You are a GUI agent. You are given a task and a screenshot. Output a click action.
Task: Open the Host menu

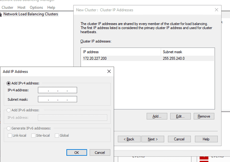pyautogui.click(x=21, y=7)
